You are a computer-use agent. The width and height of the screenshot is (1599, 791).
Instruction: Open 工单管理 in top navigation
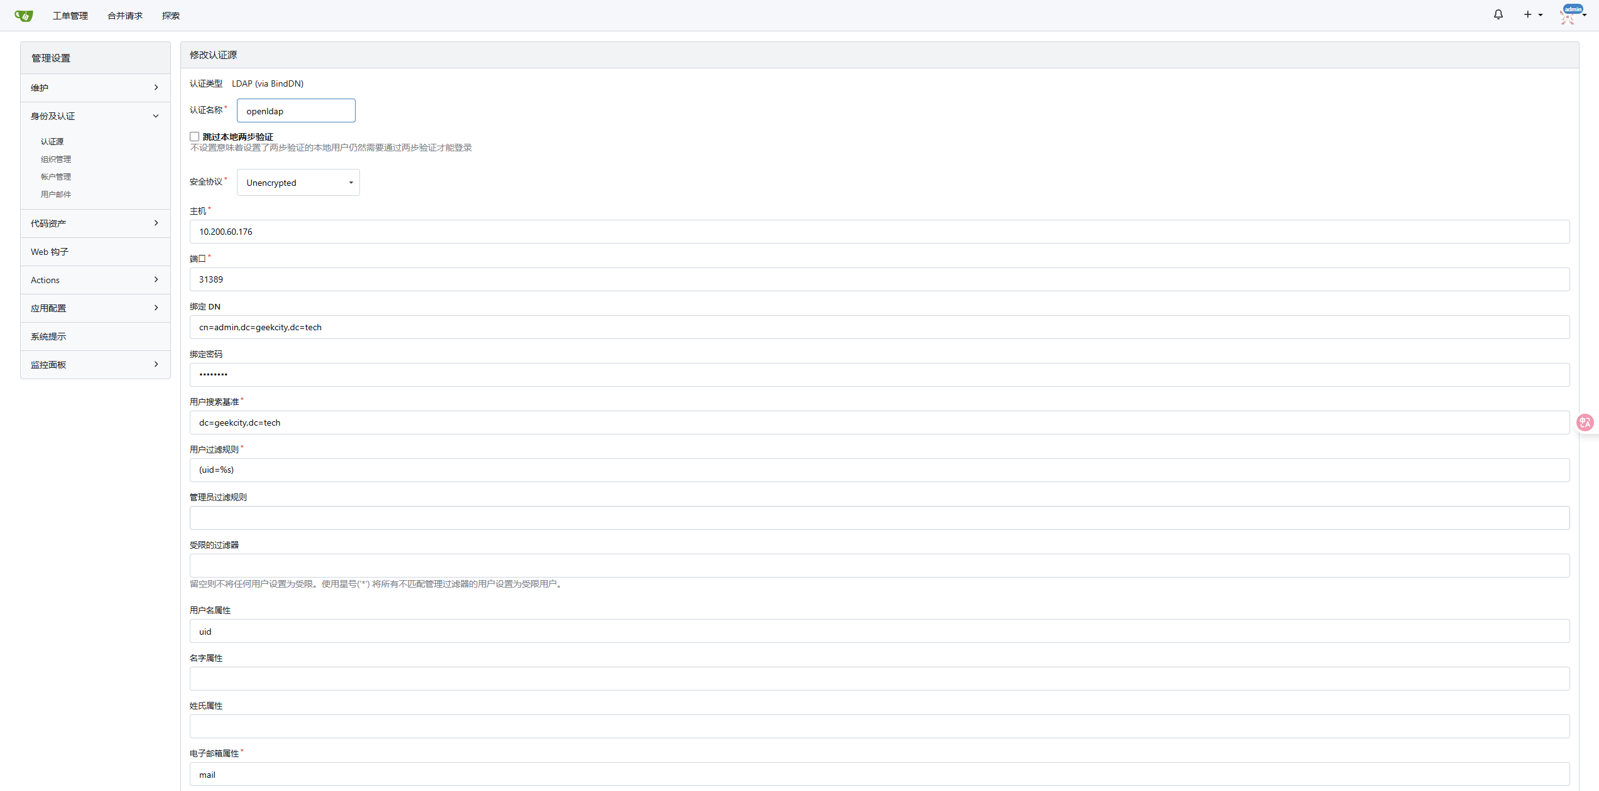click(70, 16)
